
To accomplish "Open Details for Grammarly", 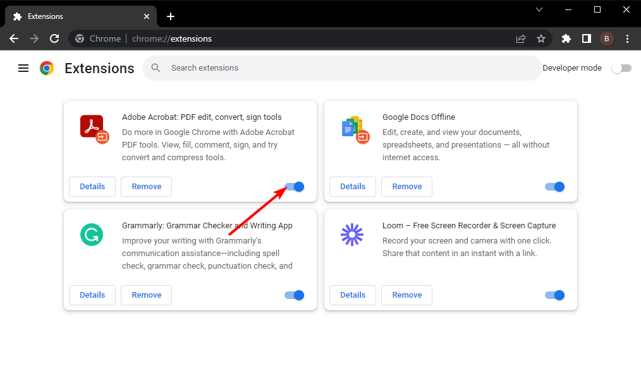I will point(92,295).
